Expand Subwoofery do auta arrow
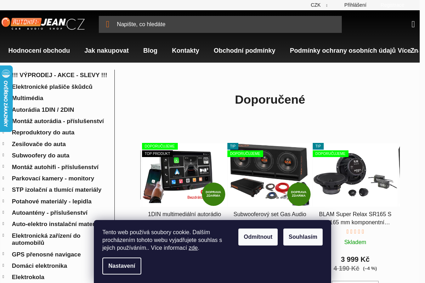The image size is (425, 283). (x=4, y=155)
